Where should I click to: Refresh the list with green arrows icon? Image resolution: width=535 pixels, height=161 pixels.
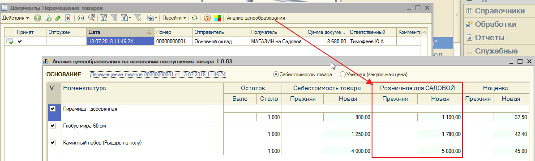pos(194,18)
